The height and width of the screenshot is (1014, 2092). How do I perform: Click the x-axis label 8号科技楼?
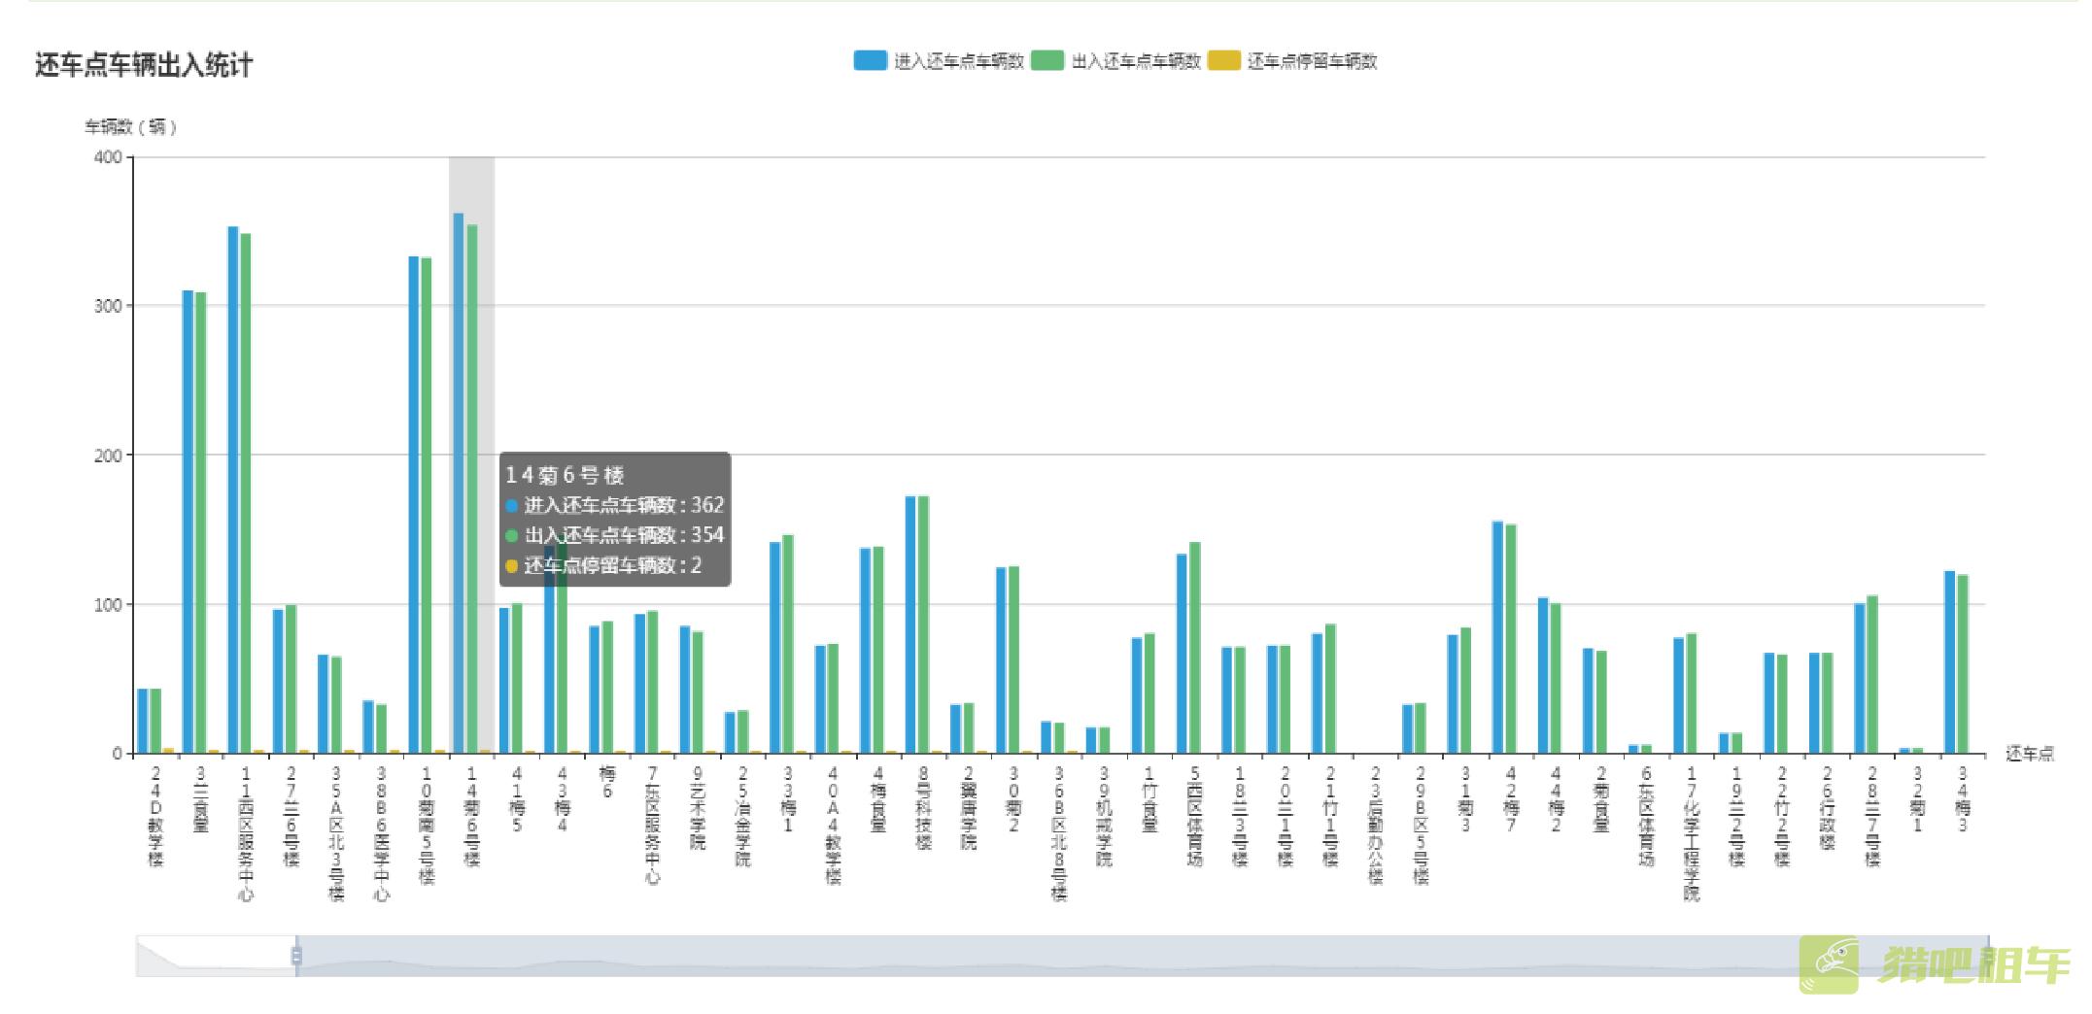pyautogui.click(x=923, y=808)
